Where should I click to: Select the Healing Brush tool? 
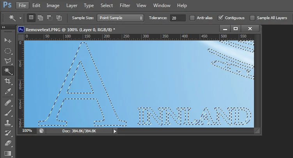click(8, 103)
